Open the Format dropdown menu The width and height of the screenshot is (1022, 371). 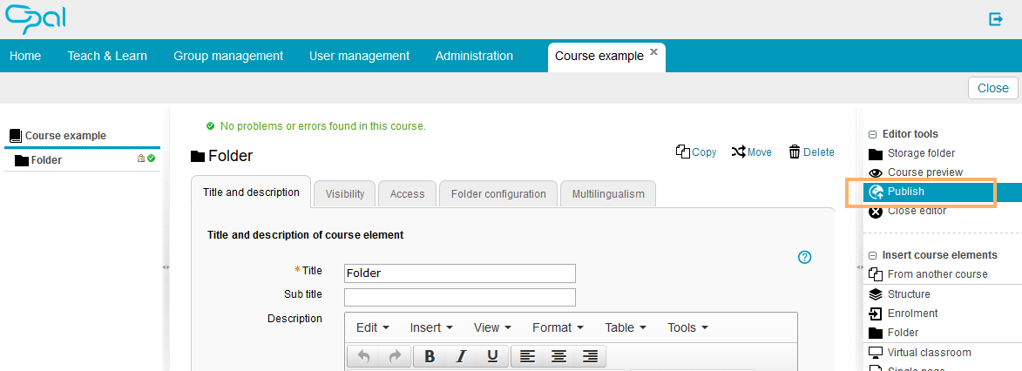557,327
